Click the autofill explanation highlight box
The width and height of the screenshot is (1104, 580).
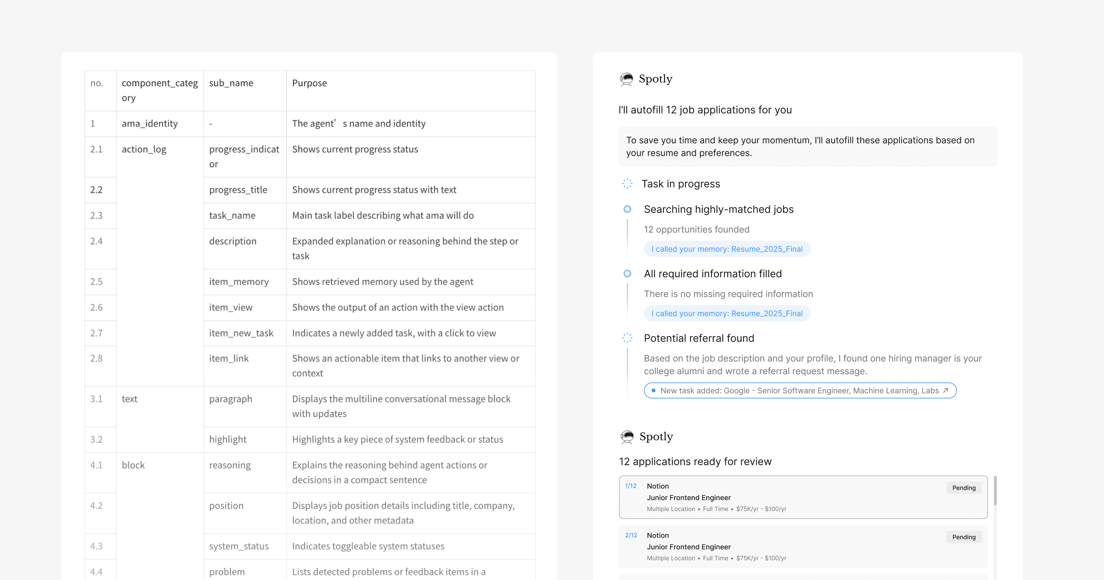807,147
